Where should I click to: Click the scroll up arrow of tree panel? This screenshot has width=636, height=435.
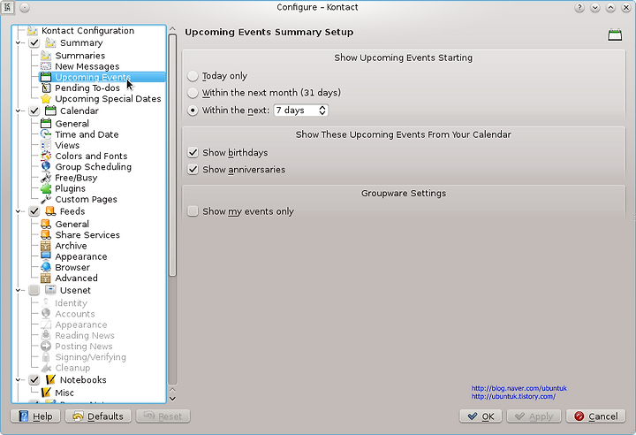click(172, 29)
